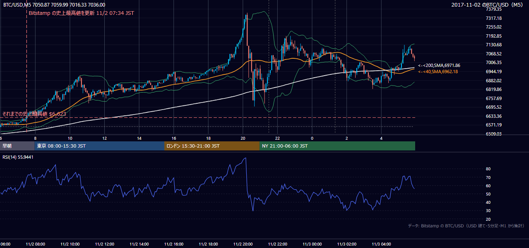Select the 200,SMA,6971.86 indicator label
Screen dimensions: 529x248
(439, 65)
